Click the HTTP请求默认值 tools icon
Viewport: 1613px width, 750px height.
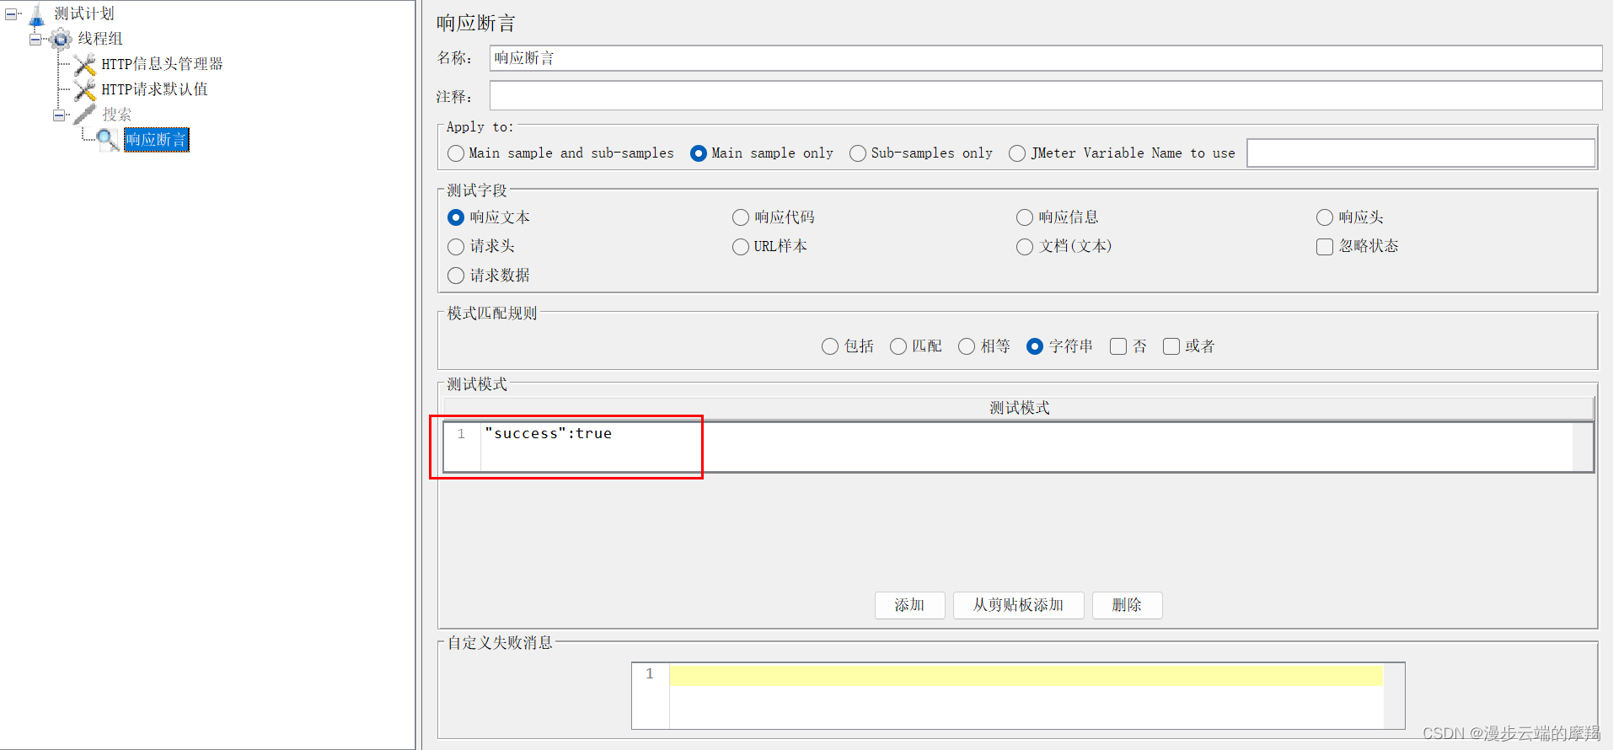pyautogui.click(x=85, y=89)
